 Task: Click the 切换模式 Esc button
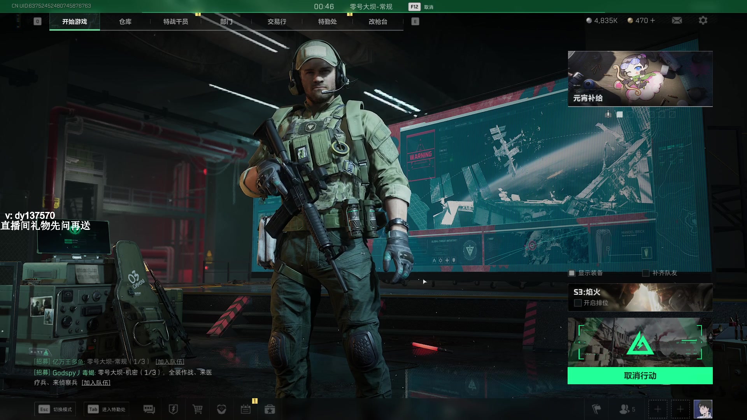pyautogui.click(x=55, y=409)
